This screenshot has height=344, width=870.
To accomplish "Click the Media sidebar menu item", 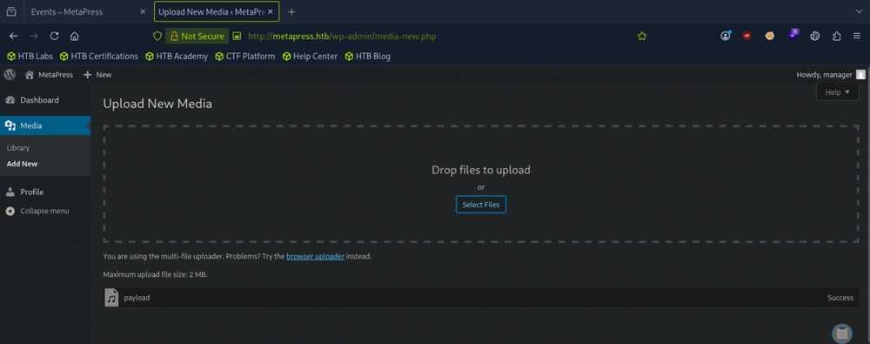I will pyautogui.click(x=45, y=125).
